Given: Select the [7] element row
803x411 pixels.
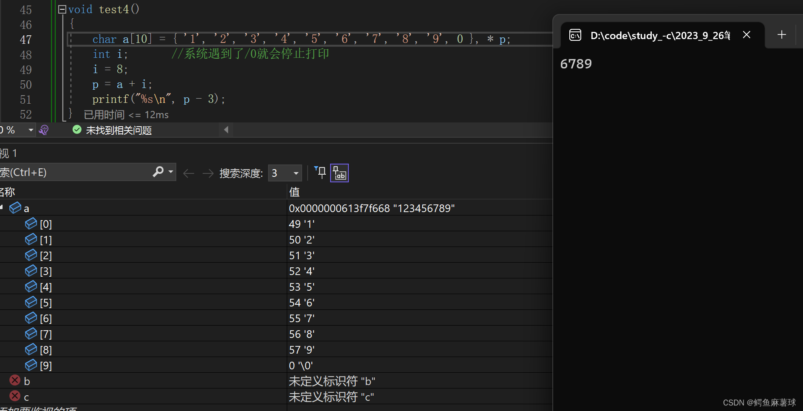Looking at the screenshot, I should point(276,334).
